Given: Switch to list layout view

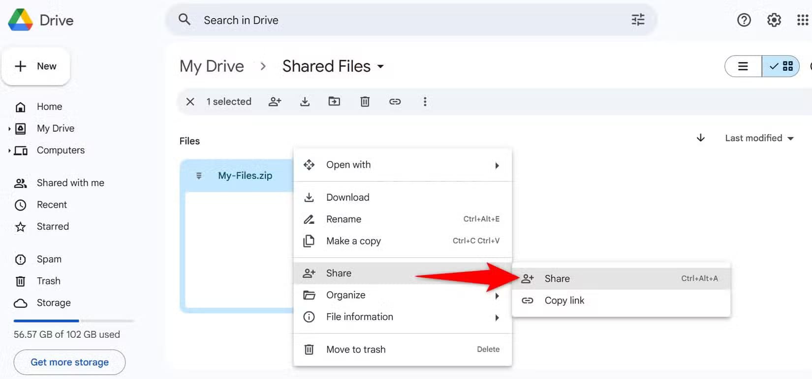Looking at the screenshot, I should click(x=743, y=66).
